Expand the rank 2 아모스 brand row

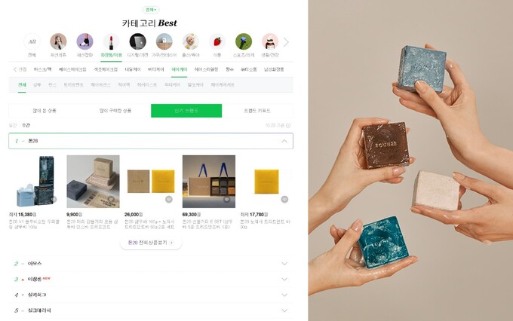coord(151,264)
